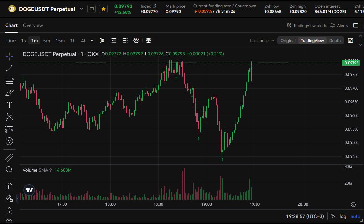Switch to the Overview tab

pyautogui.click(x=33, y=25)
